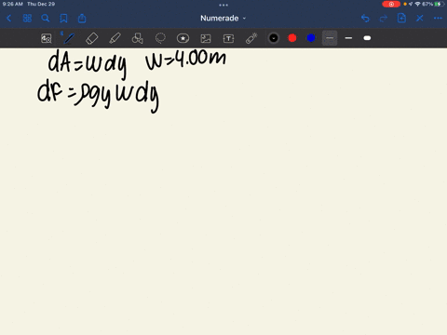The height and width of the screenshot is (335, 447).
Task: Tap the three-dot multitasking indicator
Action: coord(223,5)
